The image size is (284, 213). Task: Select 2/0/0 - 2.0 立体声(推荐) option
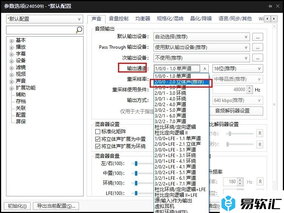click(x=180, y=82)
